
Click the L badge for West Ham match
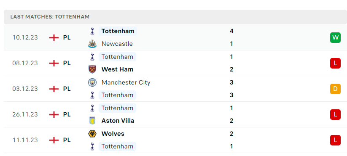click(335, 63)
